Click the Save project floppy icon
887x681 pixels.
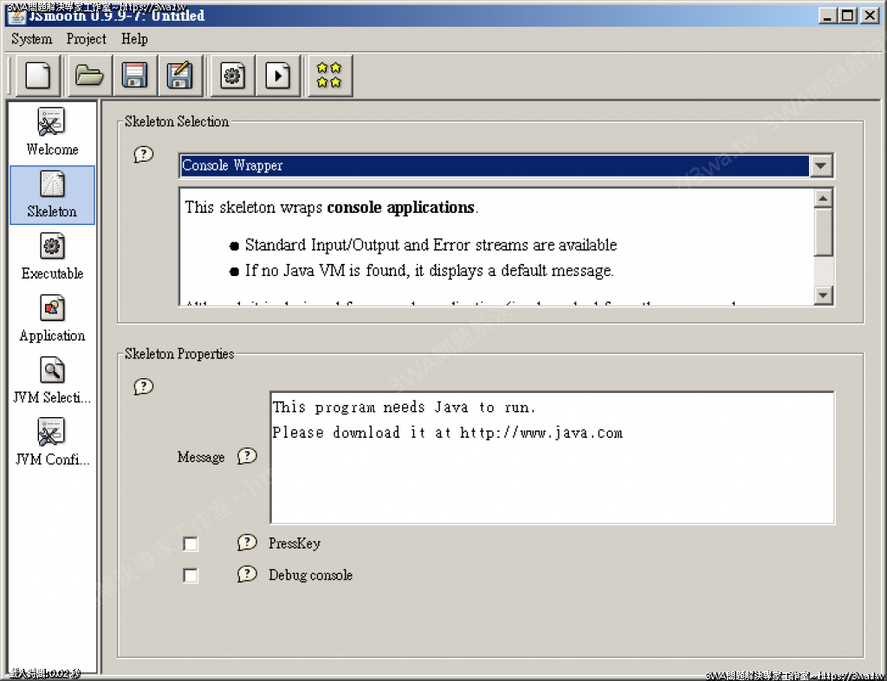133,76
